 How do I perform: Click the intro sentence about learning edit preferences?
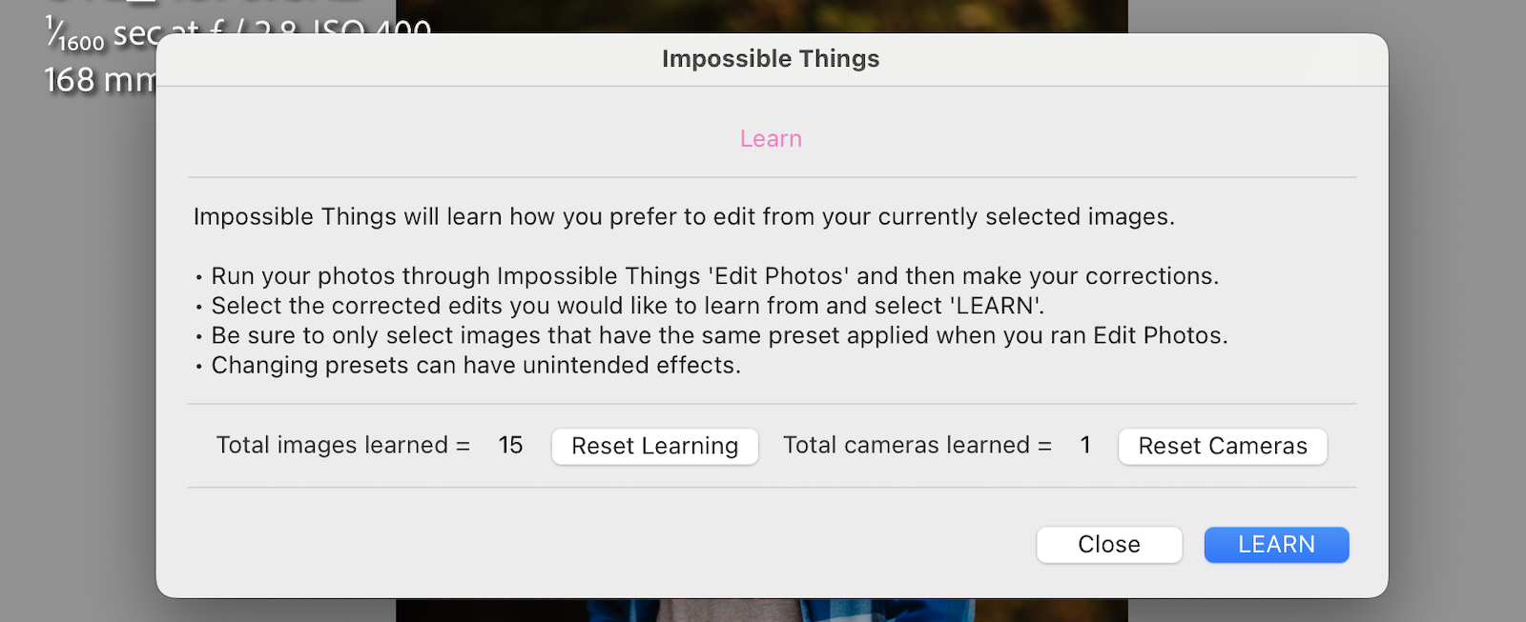[x=684, y=217]
